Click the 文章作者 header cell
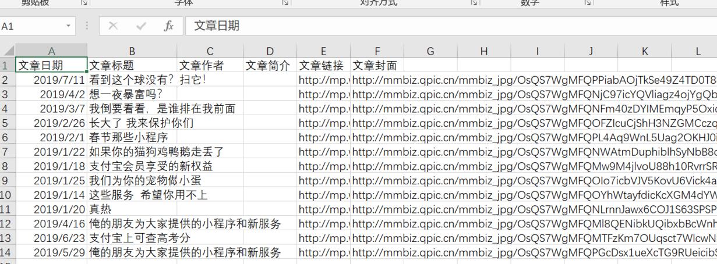This screenshot has height=264, width=717. [x=210, y=65]
